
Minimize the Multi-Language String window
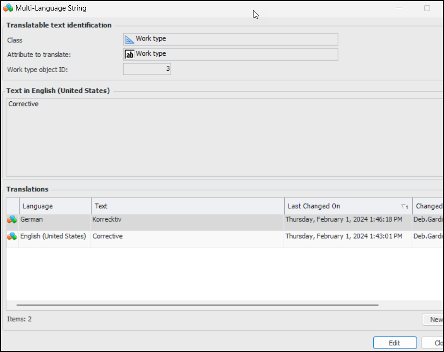[399, 8]
